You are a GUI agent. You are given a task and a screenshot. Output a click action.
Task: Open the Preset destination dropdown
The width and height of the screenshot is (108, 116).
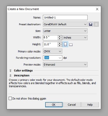(x=65, y=24)
